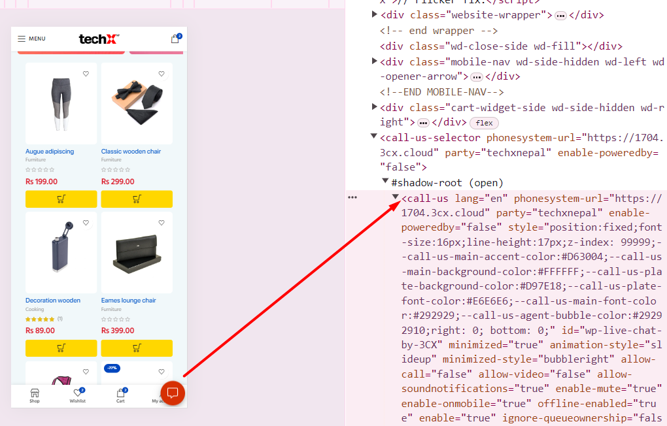
Task: Collapse the #shadow-root (open) node
Action: (385, 181)
